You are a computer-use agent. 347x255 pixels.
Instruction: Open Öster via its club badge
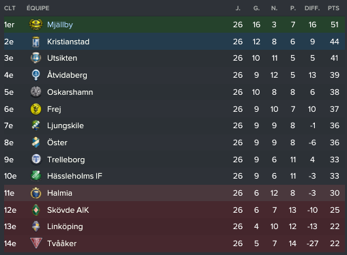36,142
